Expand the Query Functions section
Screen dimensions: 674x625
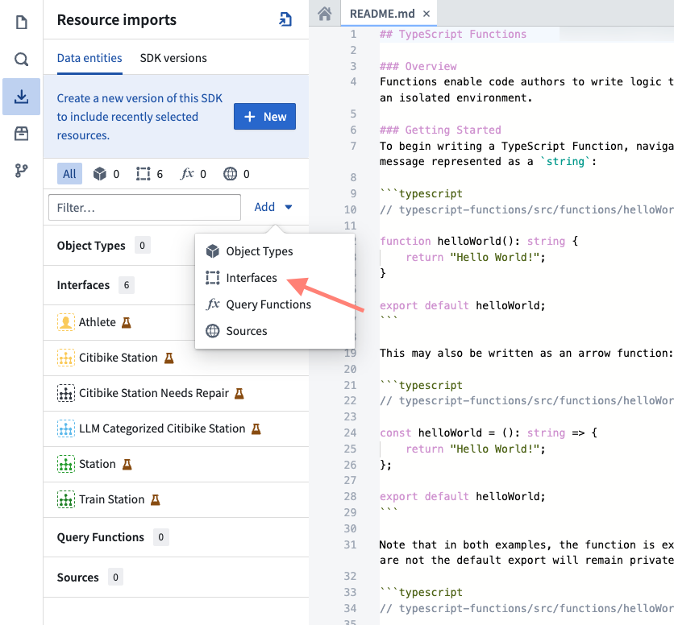(101, 537)
